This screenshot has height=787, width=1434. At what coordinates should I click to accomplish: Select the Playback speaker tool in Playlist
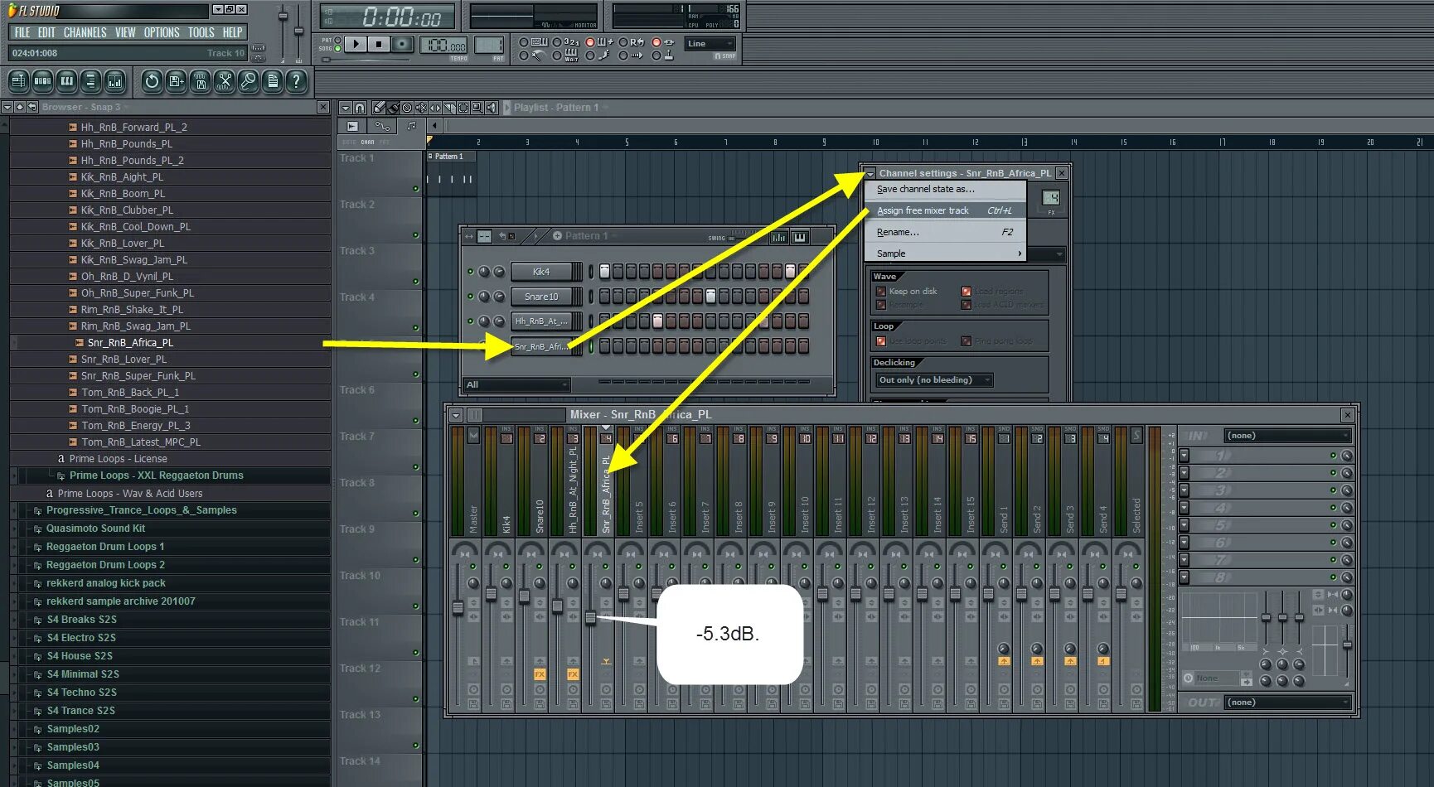(492, 108)
